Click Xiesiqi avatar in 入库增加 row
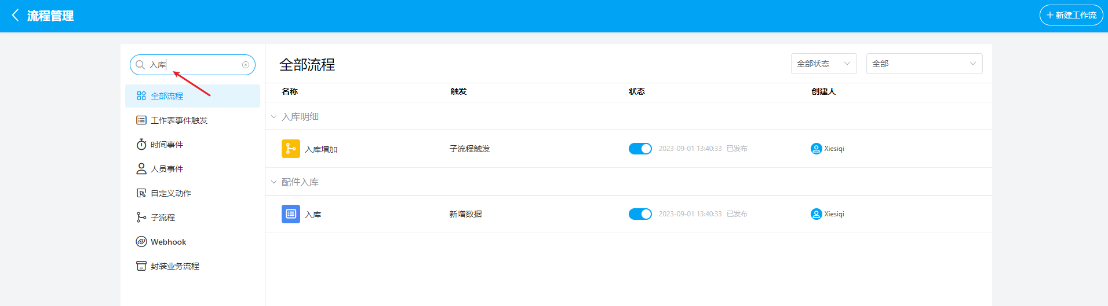Viewport: 1108px width, 306px height. pos(817,149)
